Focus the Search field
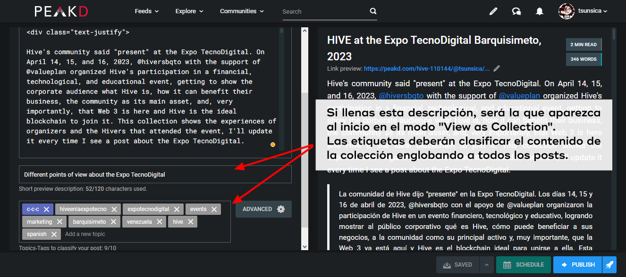The height and width of the screenshot is (277, 626). coord(330,11)
